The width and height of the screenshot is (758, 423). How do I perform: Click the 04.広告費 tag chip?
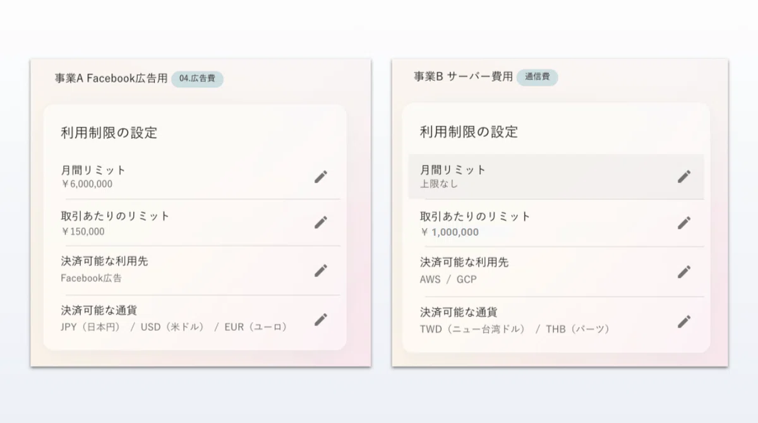pyautogui.click(x=197, y=79)
